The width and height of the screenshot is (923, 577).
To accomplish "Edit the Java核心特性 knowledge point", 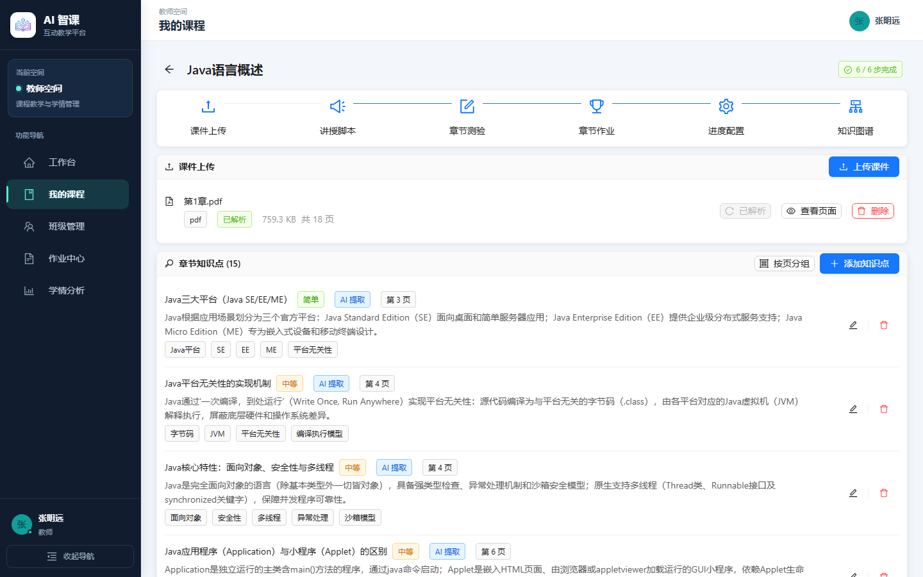I will [853, 493].
